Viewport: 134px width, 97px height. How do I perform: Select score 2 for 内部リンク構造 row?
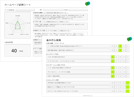[x=124, y=76]
